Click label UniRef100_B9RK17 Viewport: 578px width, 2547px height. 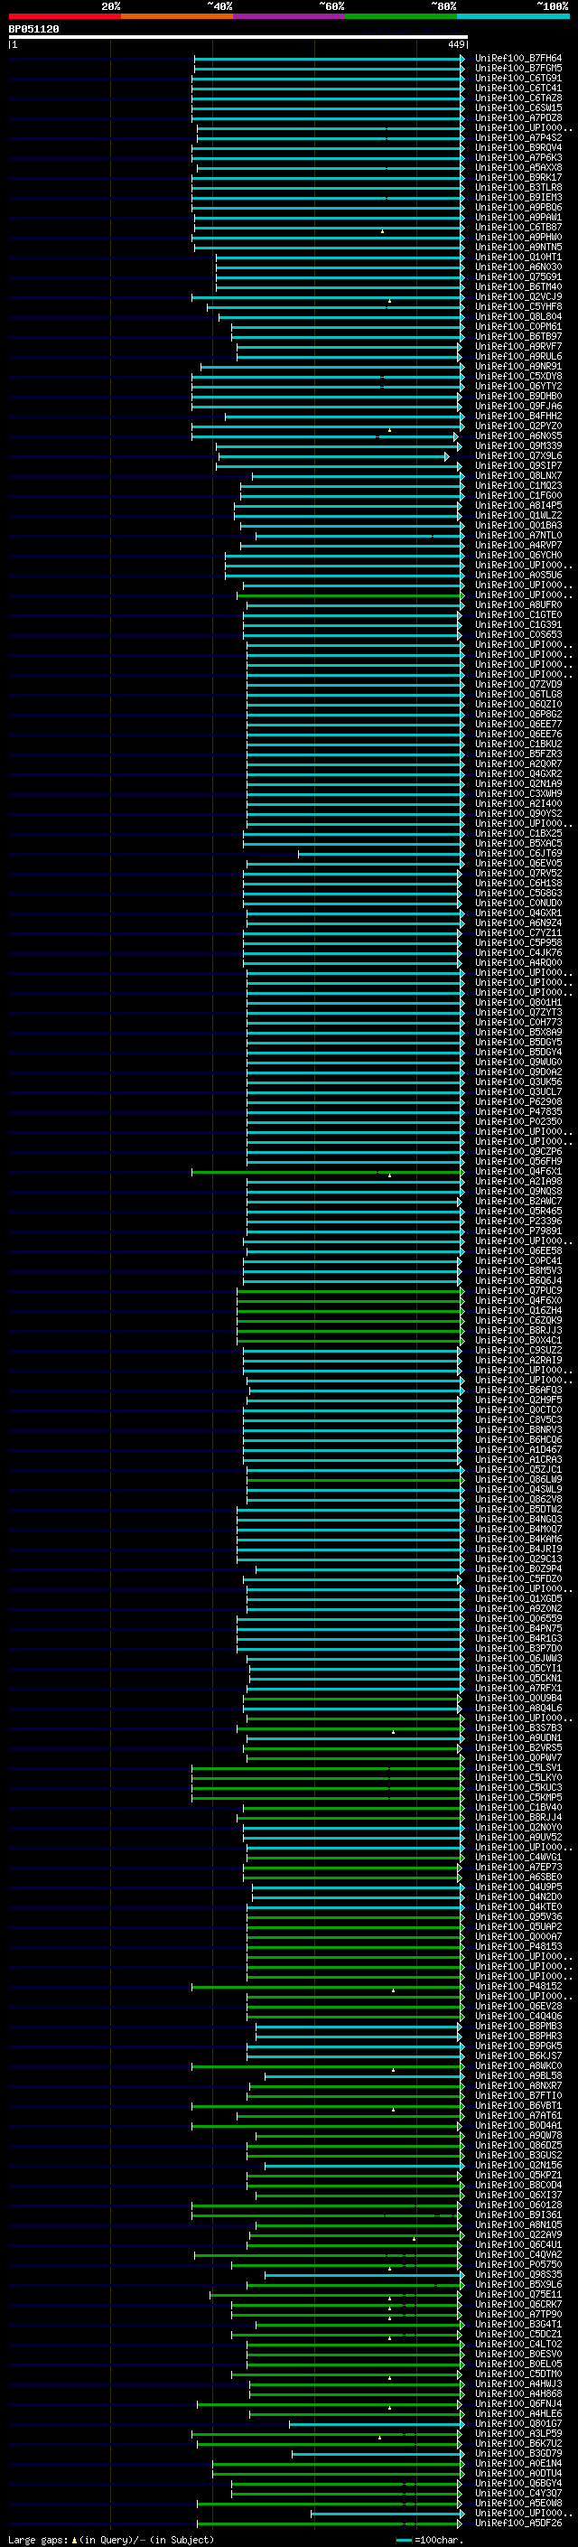pyautogui.click(x=518, y=177)
